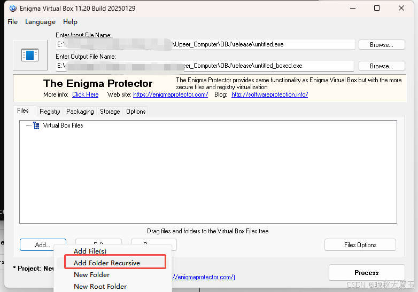Click the Process button
Viewport: 418px width, 292px height.
click(x=367, y=273)
